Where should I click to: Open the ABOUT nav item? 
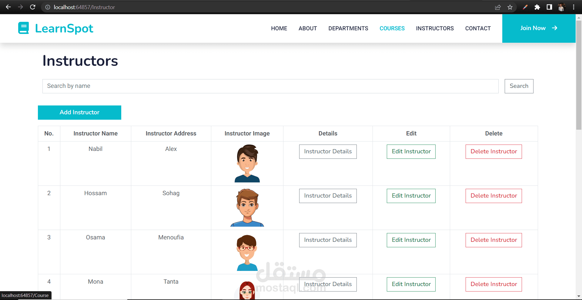tap(308, 28)
